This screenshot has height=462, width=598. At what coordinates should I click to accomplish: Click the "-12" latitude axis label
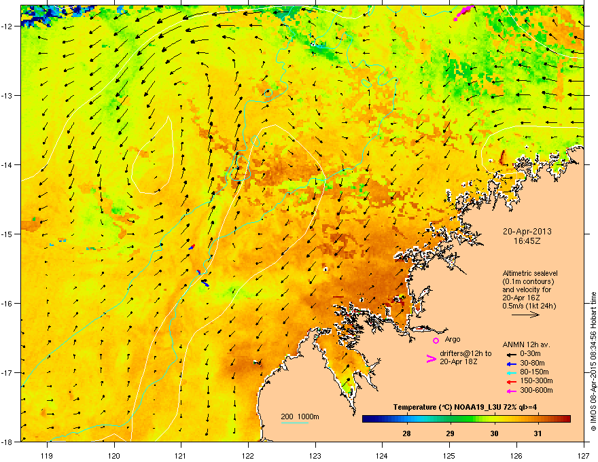[7, 26]
